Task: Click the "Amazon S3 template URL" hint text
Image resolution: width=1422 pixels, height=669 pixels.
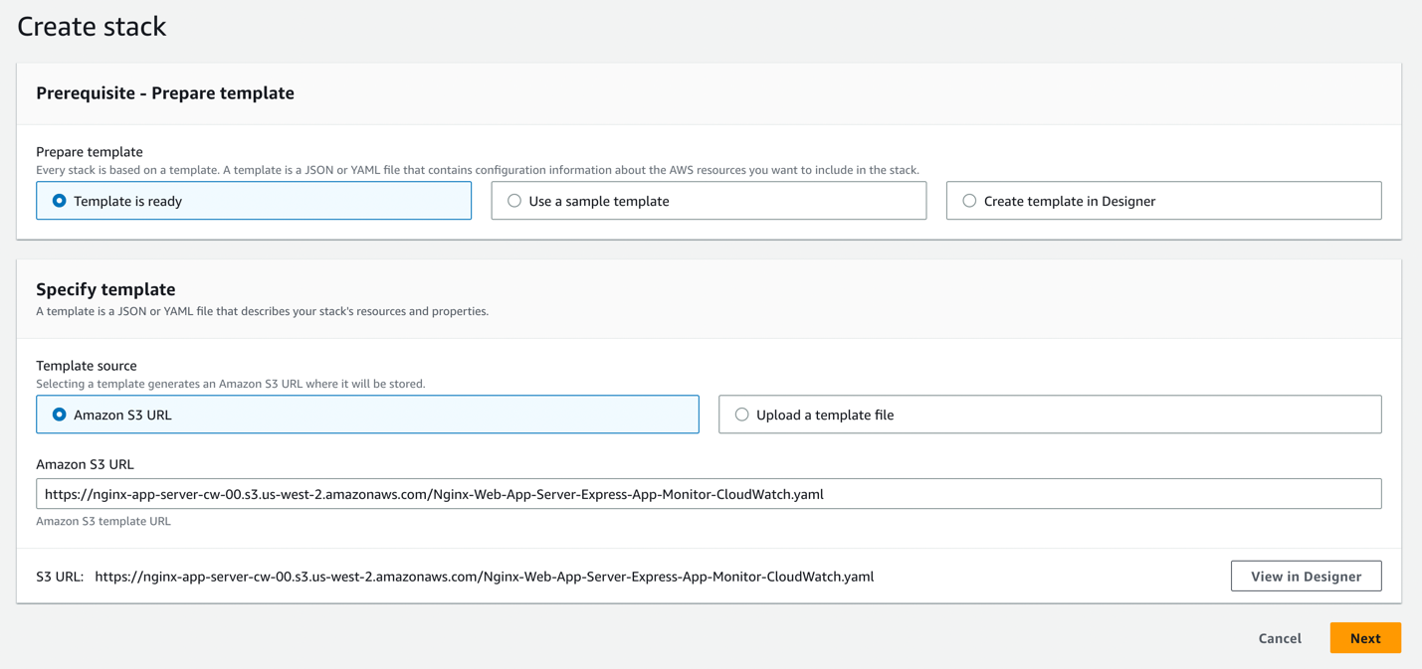Action: pyautogui.click(x=103, y=521)
